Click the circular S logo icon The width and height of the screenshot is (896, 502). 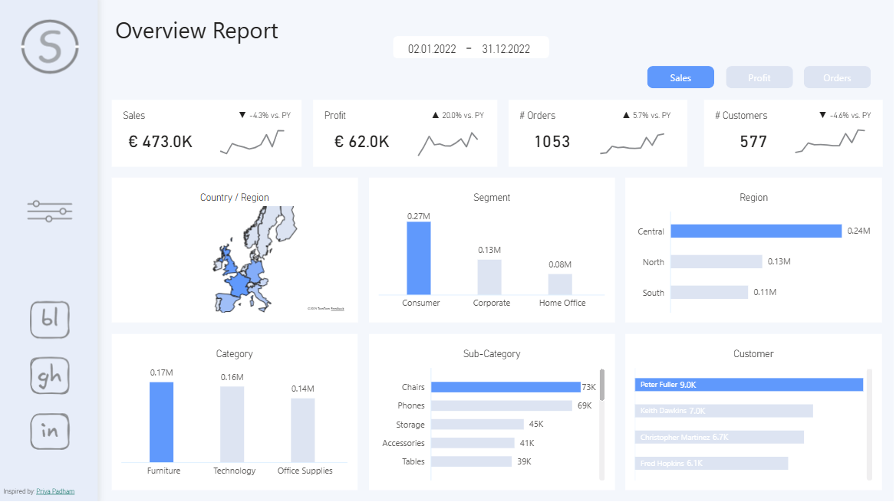point(50,47)
